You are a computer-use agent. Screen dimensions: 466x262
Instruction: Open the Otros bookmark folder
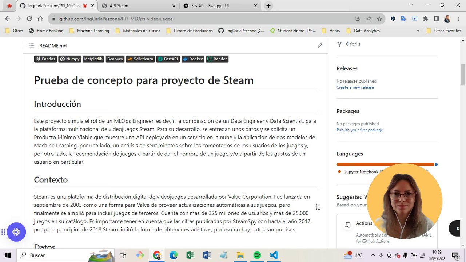tap(14, 31)
